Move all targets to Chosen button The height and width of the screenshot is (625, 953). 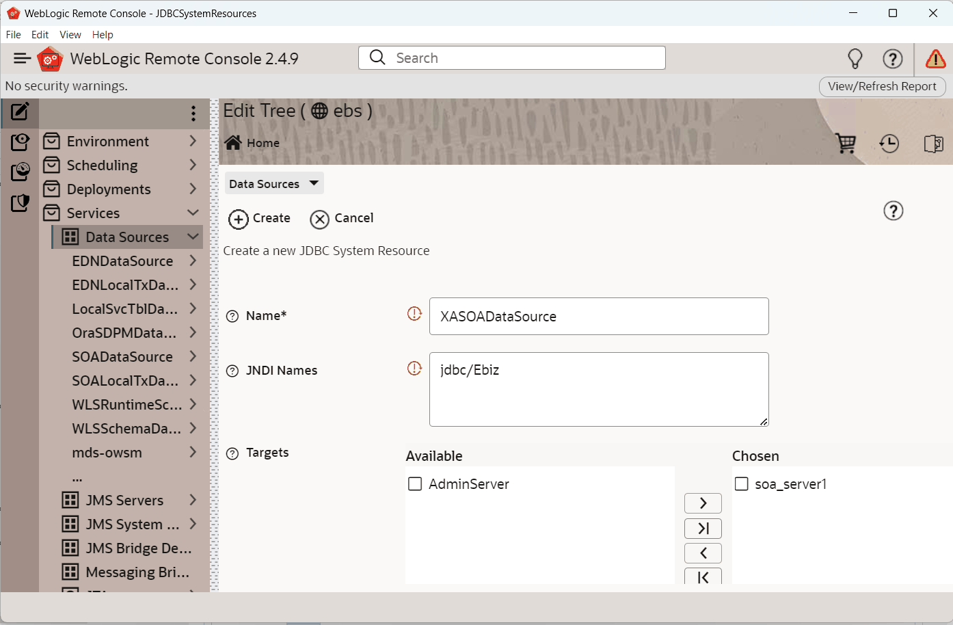click(703, 528)
